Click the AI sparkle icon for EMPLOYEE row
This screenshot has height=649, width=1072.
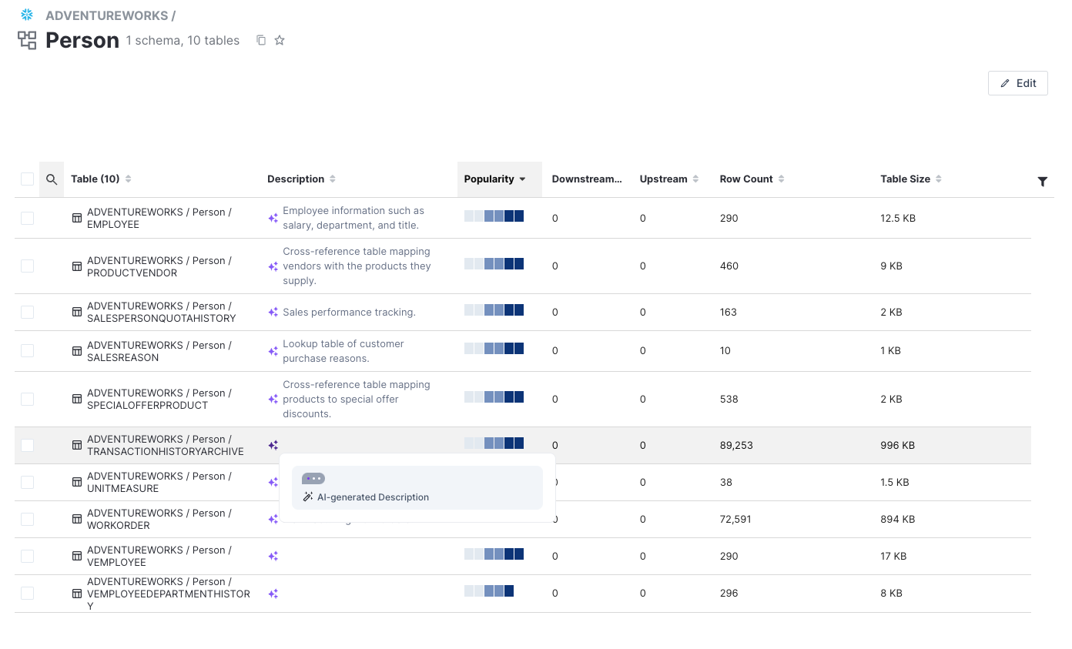coord(273,219)
